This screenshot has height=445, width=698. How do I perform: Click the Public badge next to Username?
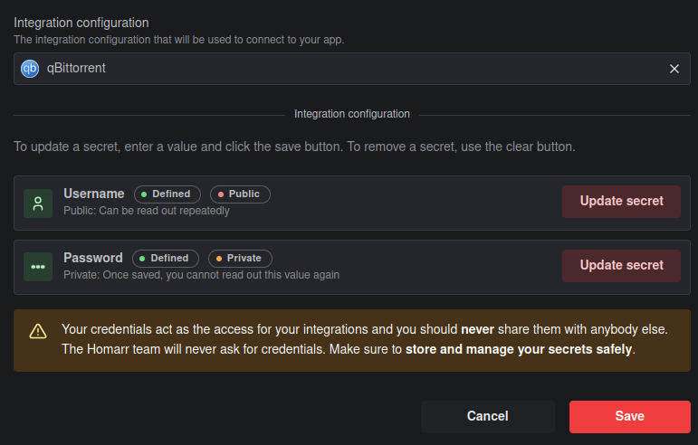[x=240, y=194]
